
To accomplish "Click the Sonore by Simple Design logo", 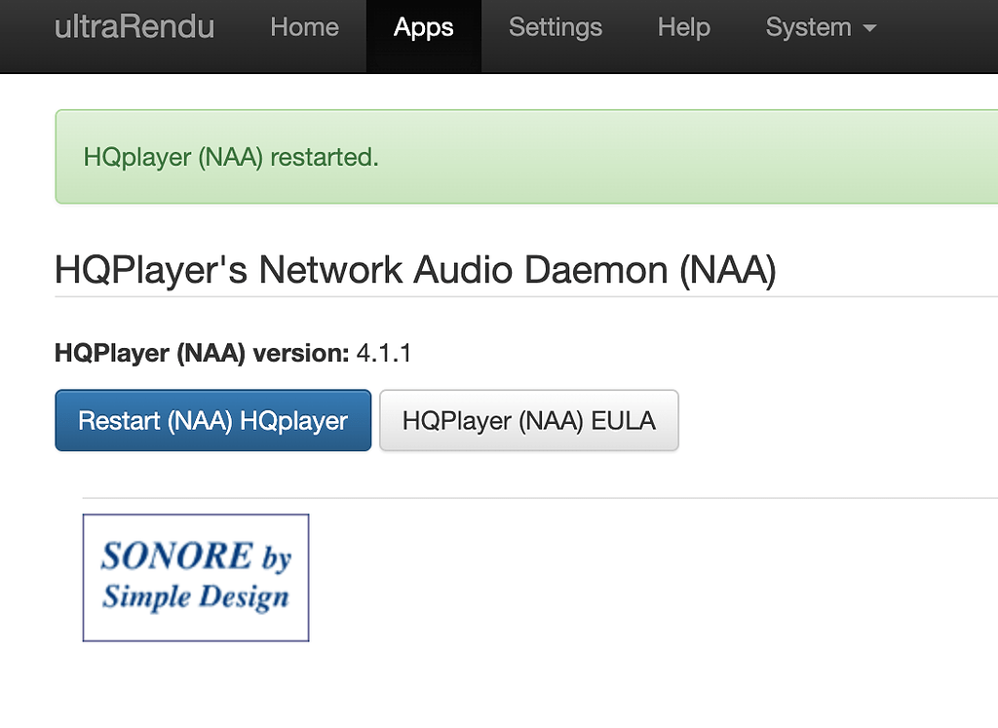I will click(195, 577).
